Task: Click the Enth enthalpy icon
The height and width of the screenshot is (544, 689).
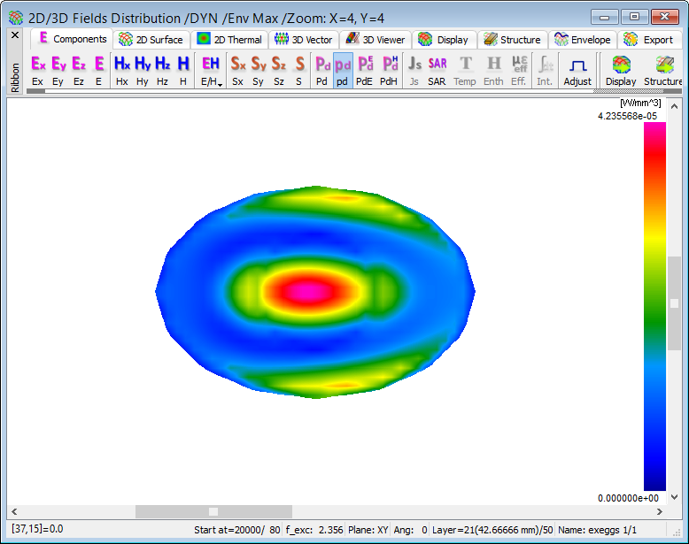Action: click(x=493, y=70)
